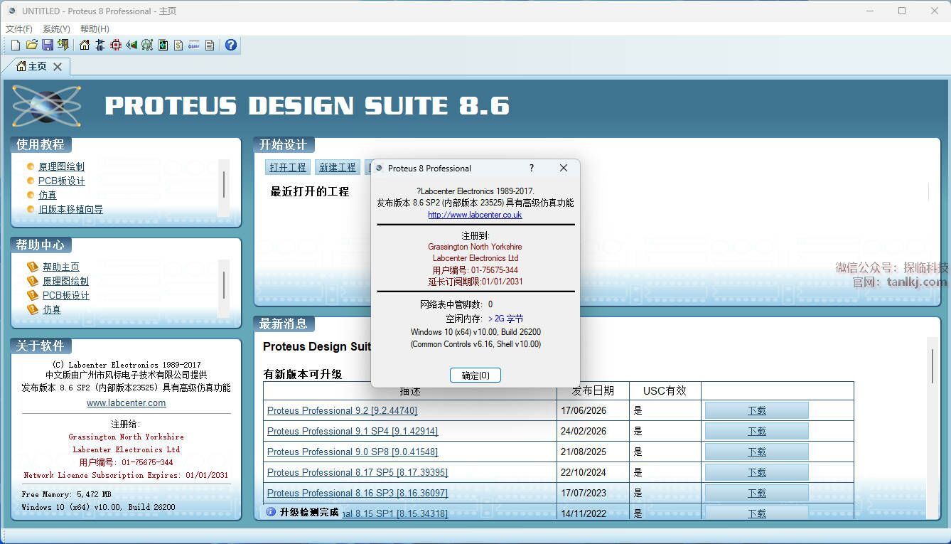Click 下载 for Proteus Professional 8.17 SP5

point(756,472)
